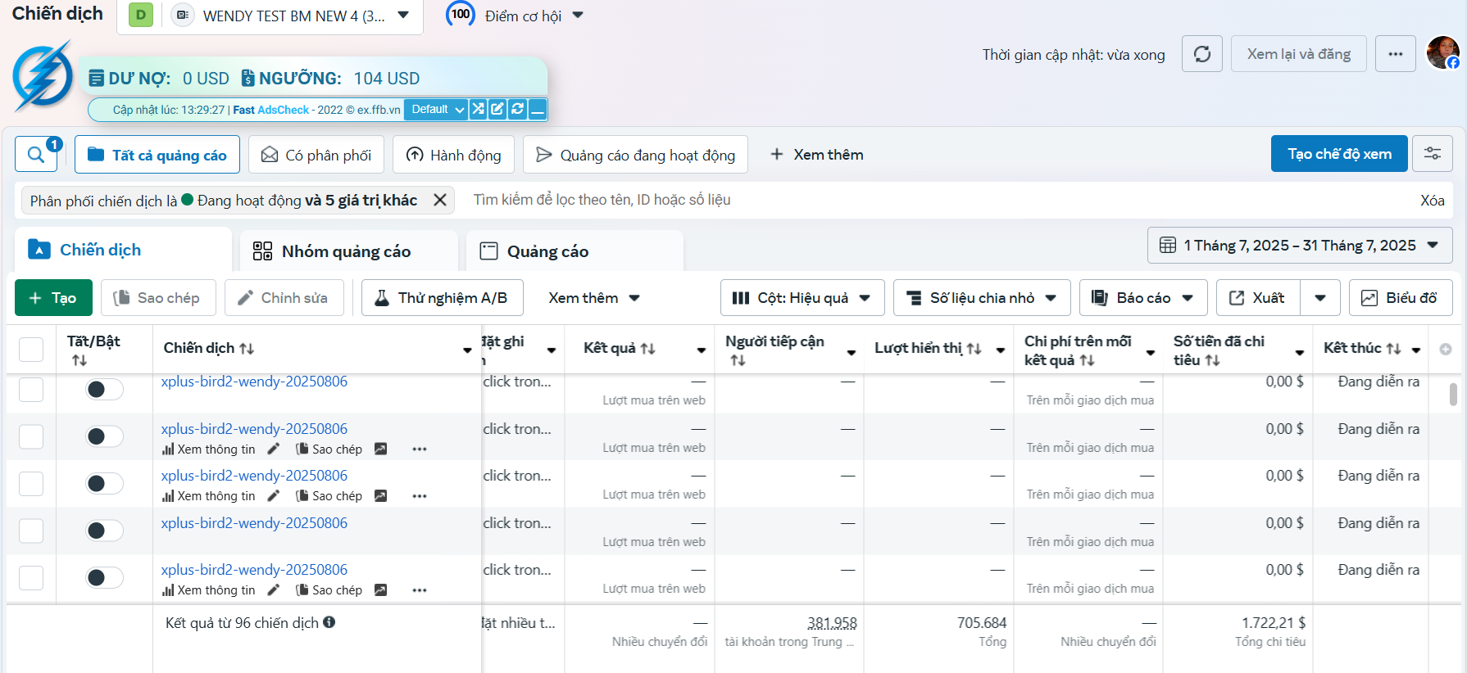Select 'Quảng cáo đang hoạt động' view
The image size is (1467, 673).
coord(635,155)
